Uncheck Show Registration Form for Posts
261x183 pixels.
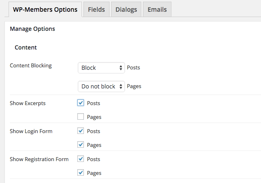click(81, 159)
